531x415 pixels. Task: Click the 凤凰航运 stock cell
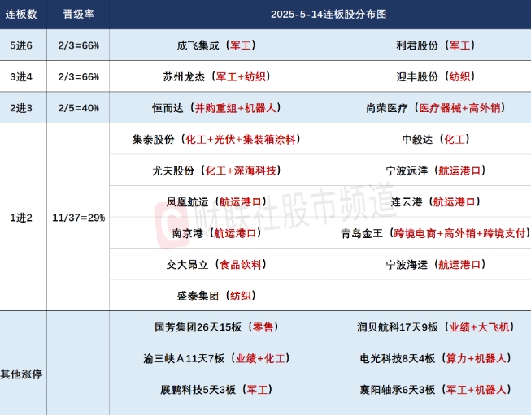pos(217,202)
